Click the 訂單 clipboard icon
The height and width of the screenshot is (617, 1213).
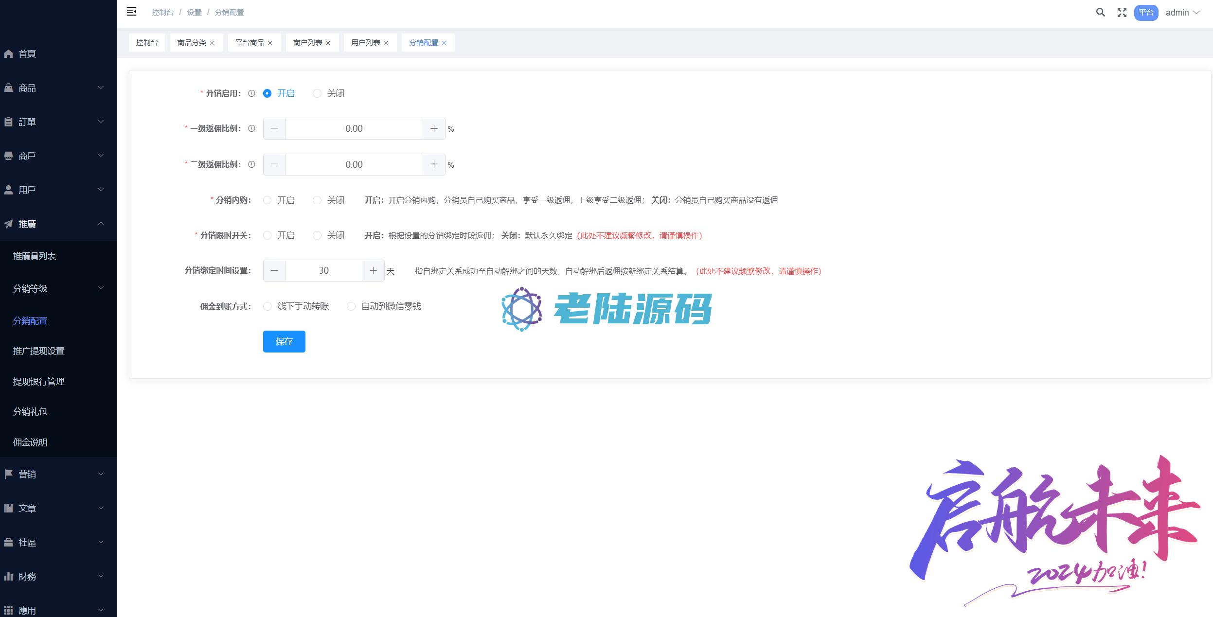[x=8, y=122]
